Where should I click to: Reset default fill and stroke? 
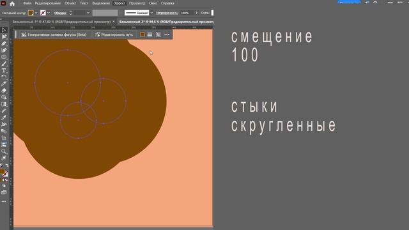[x=1, y=165]
